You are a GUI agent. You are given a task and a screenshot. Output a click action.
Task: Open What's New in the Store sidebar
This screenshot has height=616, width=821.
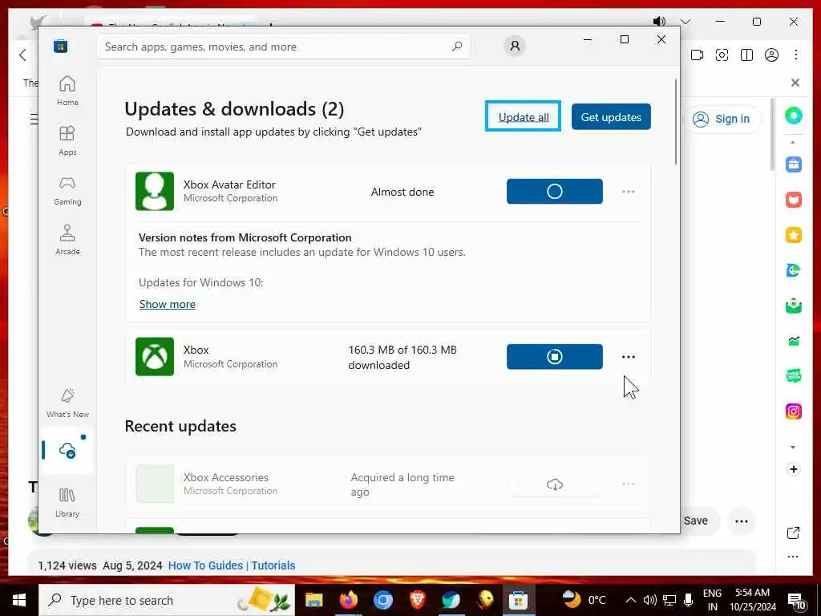[x=67, y=403]
